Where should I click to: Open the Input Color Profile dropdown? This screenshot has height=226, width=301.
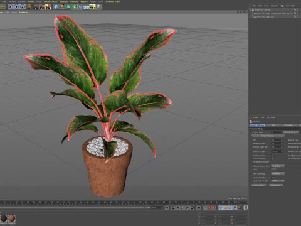[278, 181]
